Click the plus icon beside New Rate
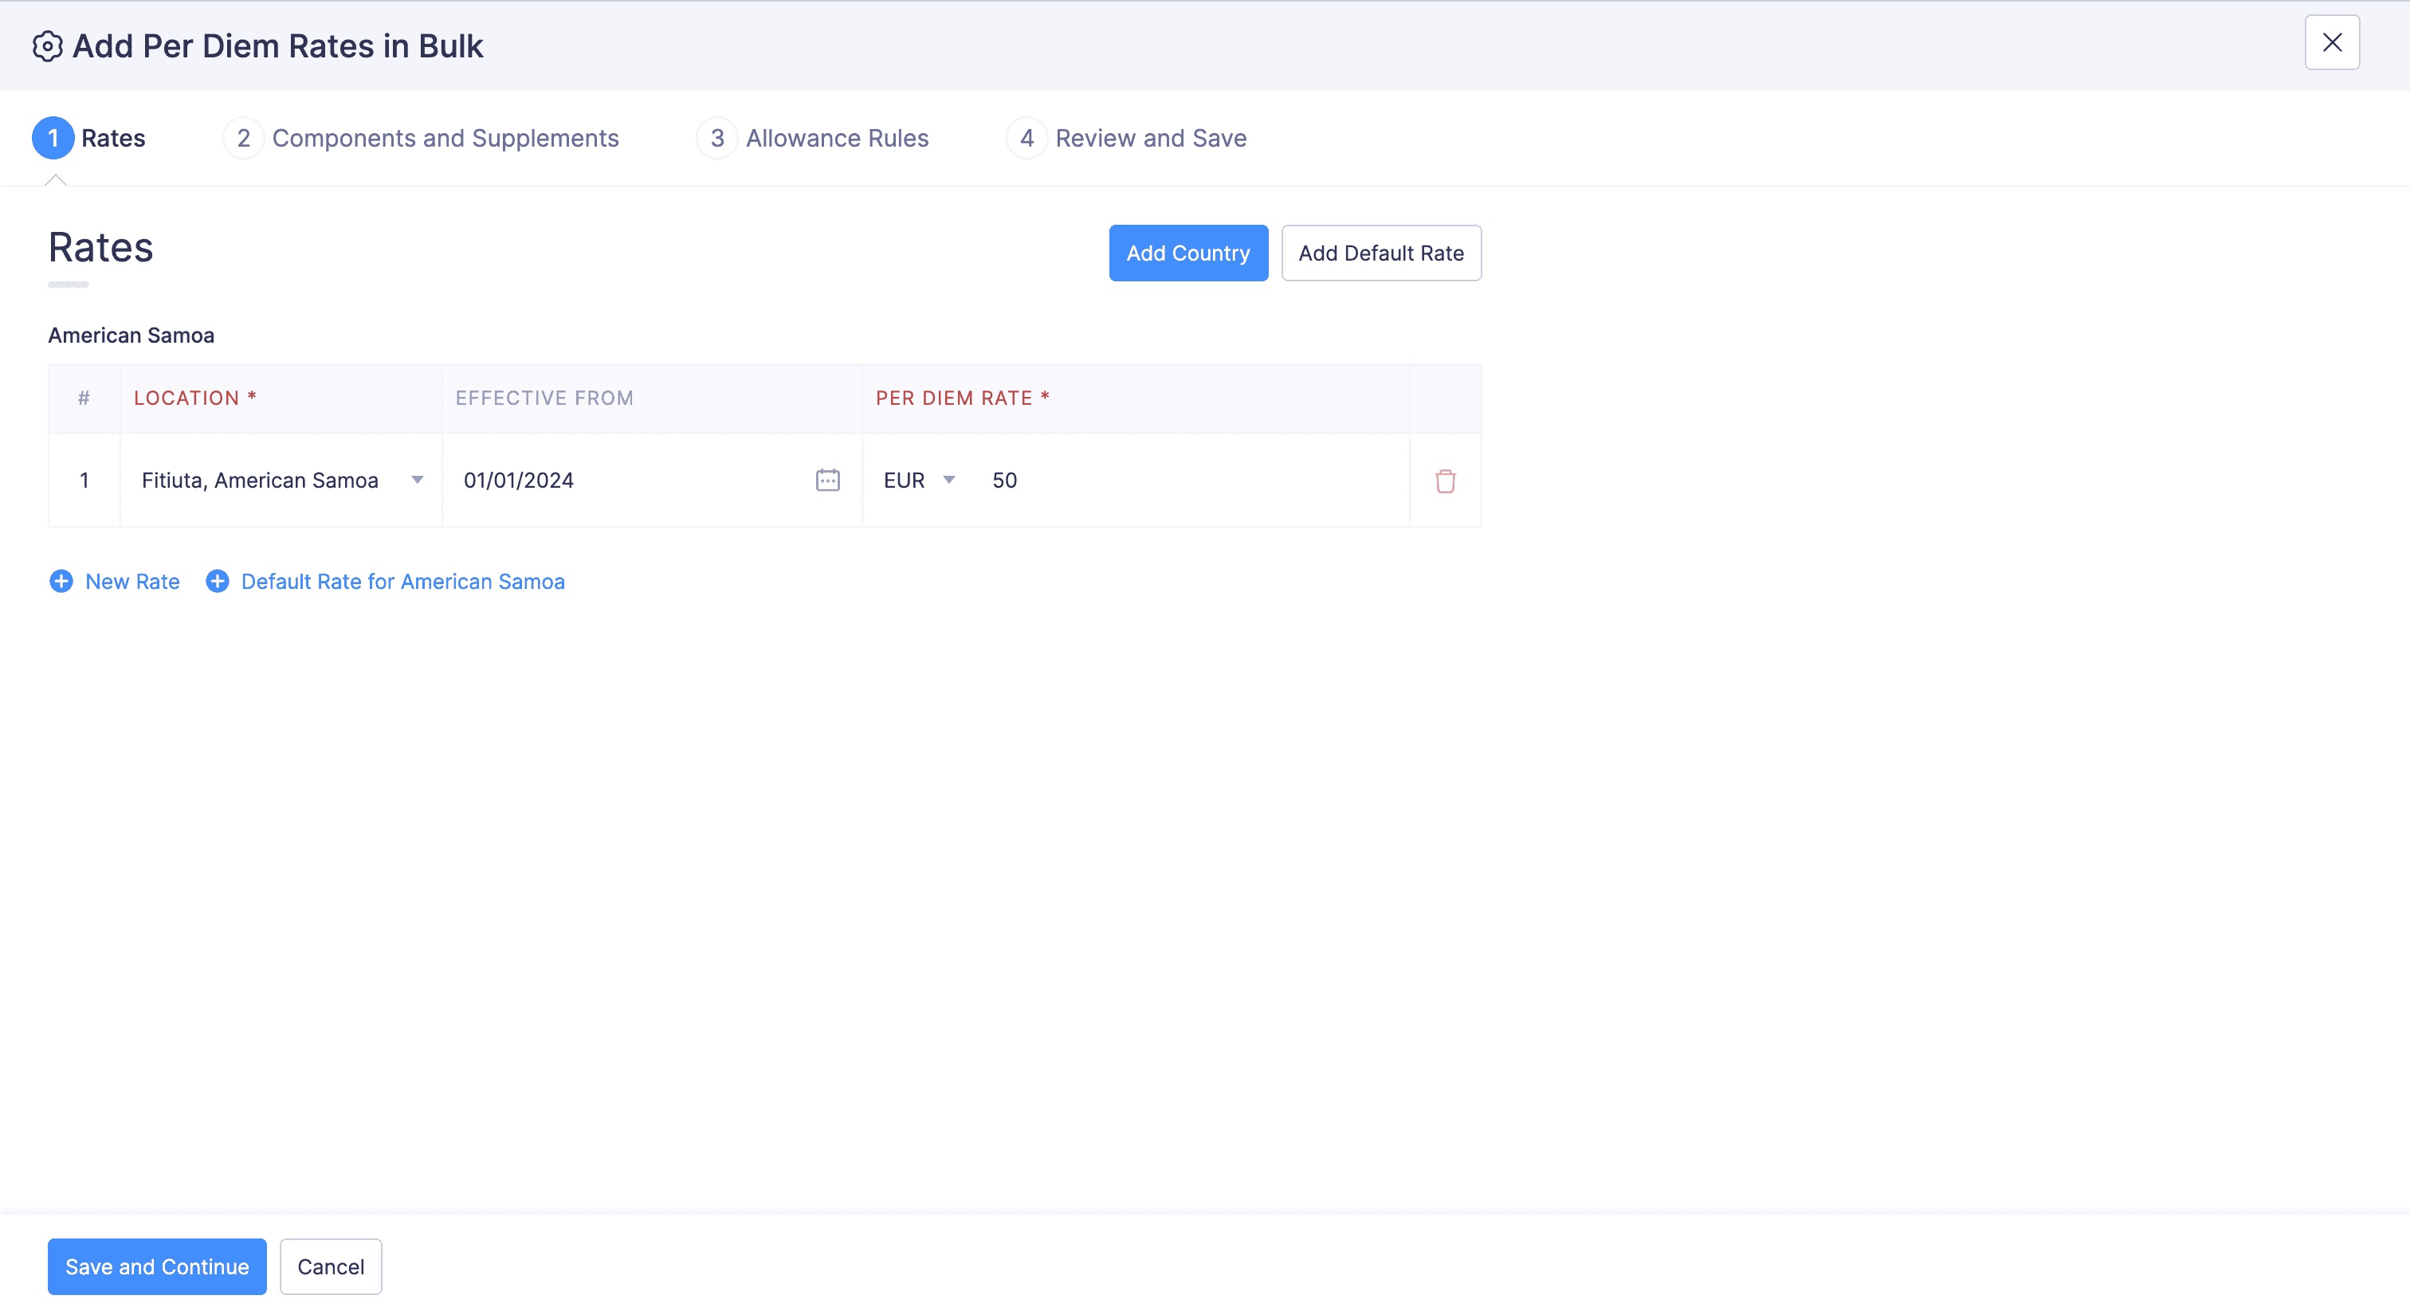The image size is (2410, 1315). coord(61,581)
